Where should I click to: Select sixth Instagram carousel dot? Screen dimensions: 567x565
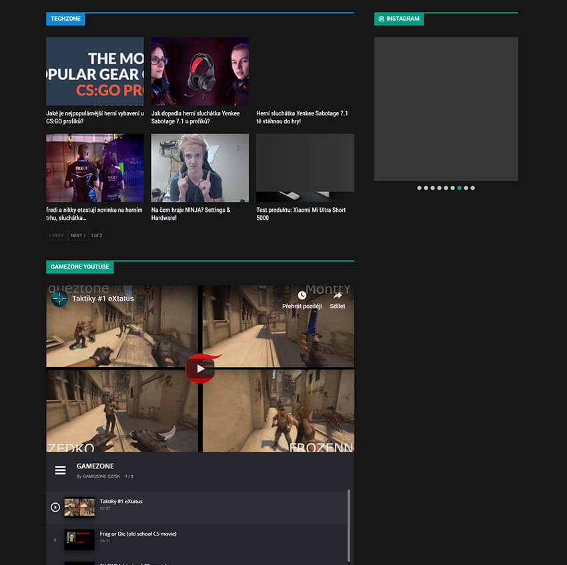[453, 188]
